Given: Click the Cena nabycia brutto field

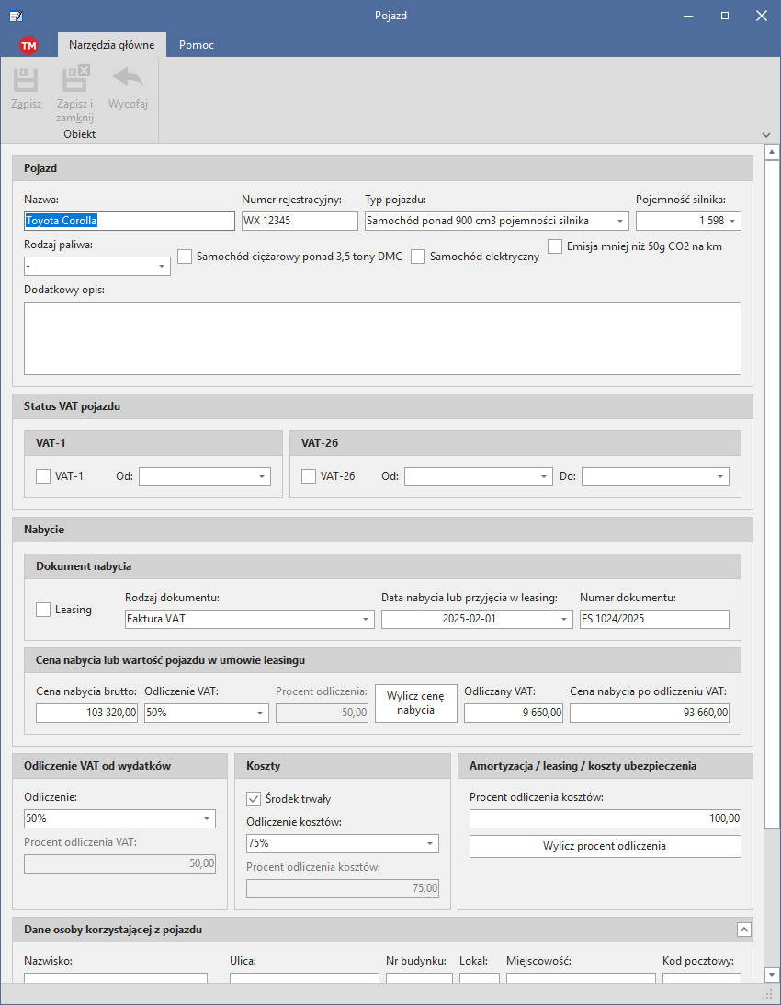Looking at the screenshot, I should click(86, 713).
